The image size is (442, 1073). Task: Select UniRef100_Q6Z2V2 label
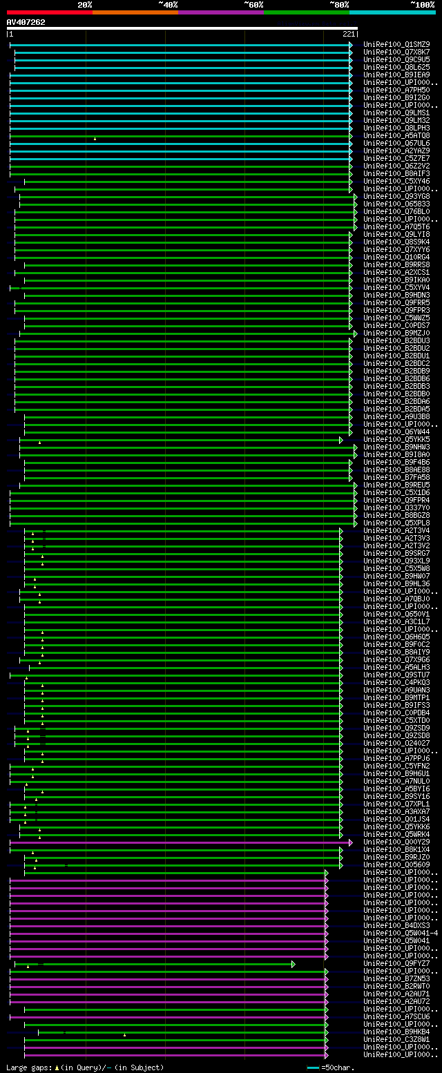[397, 166]
